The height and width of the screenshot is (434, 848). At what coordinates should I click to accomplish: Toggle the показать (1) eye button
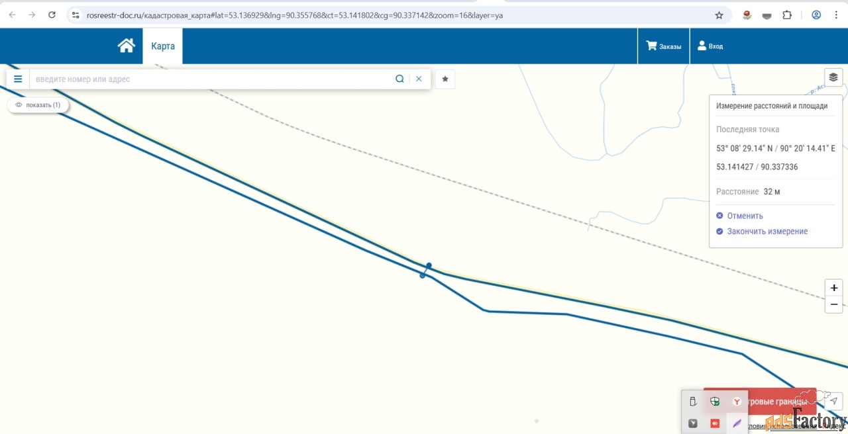pos(38,105)
